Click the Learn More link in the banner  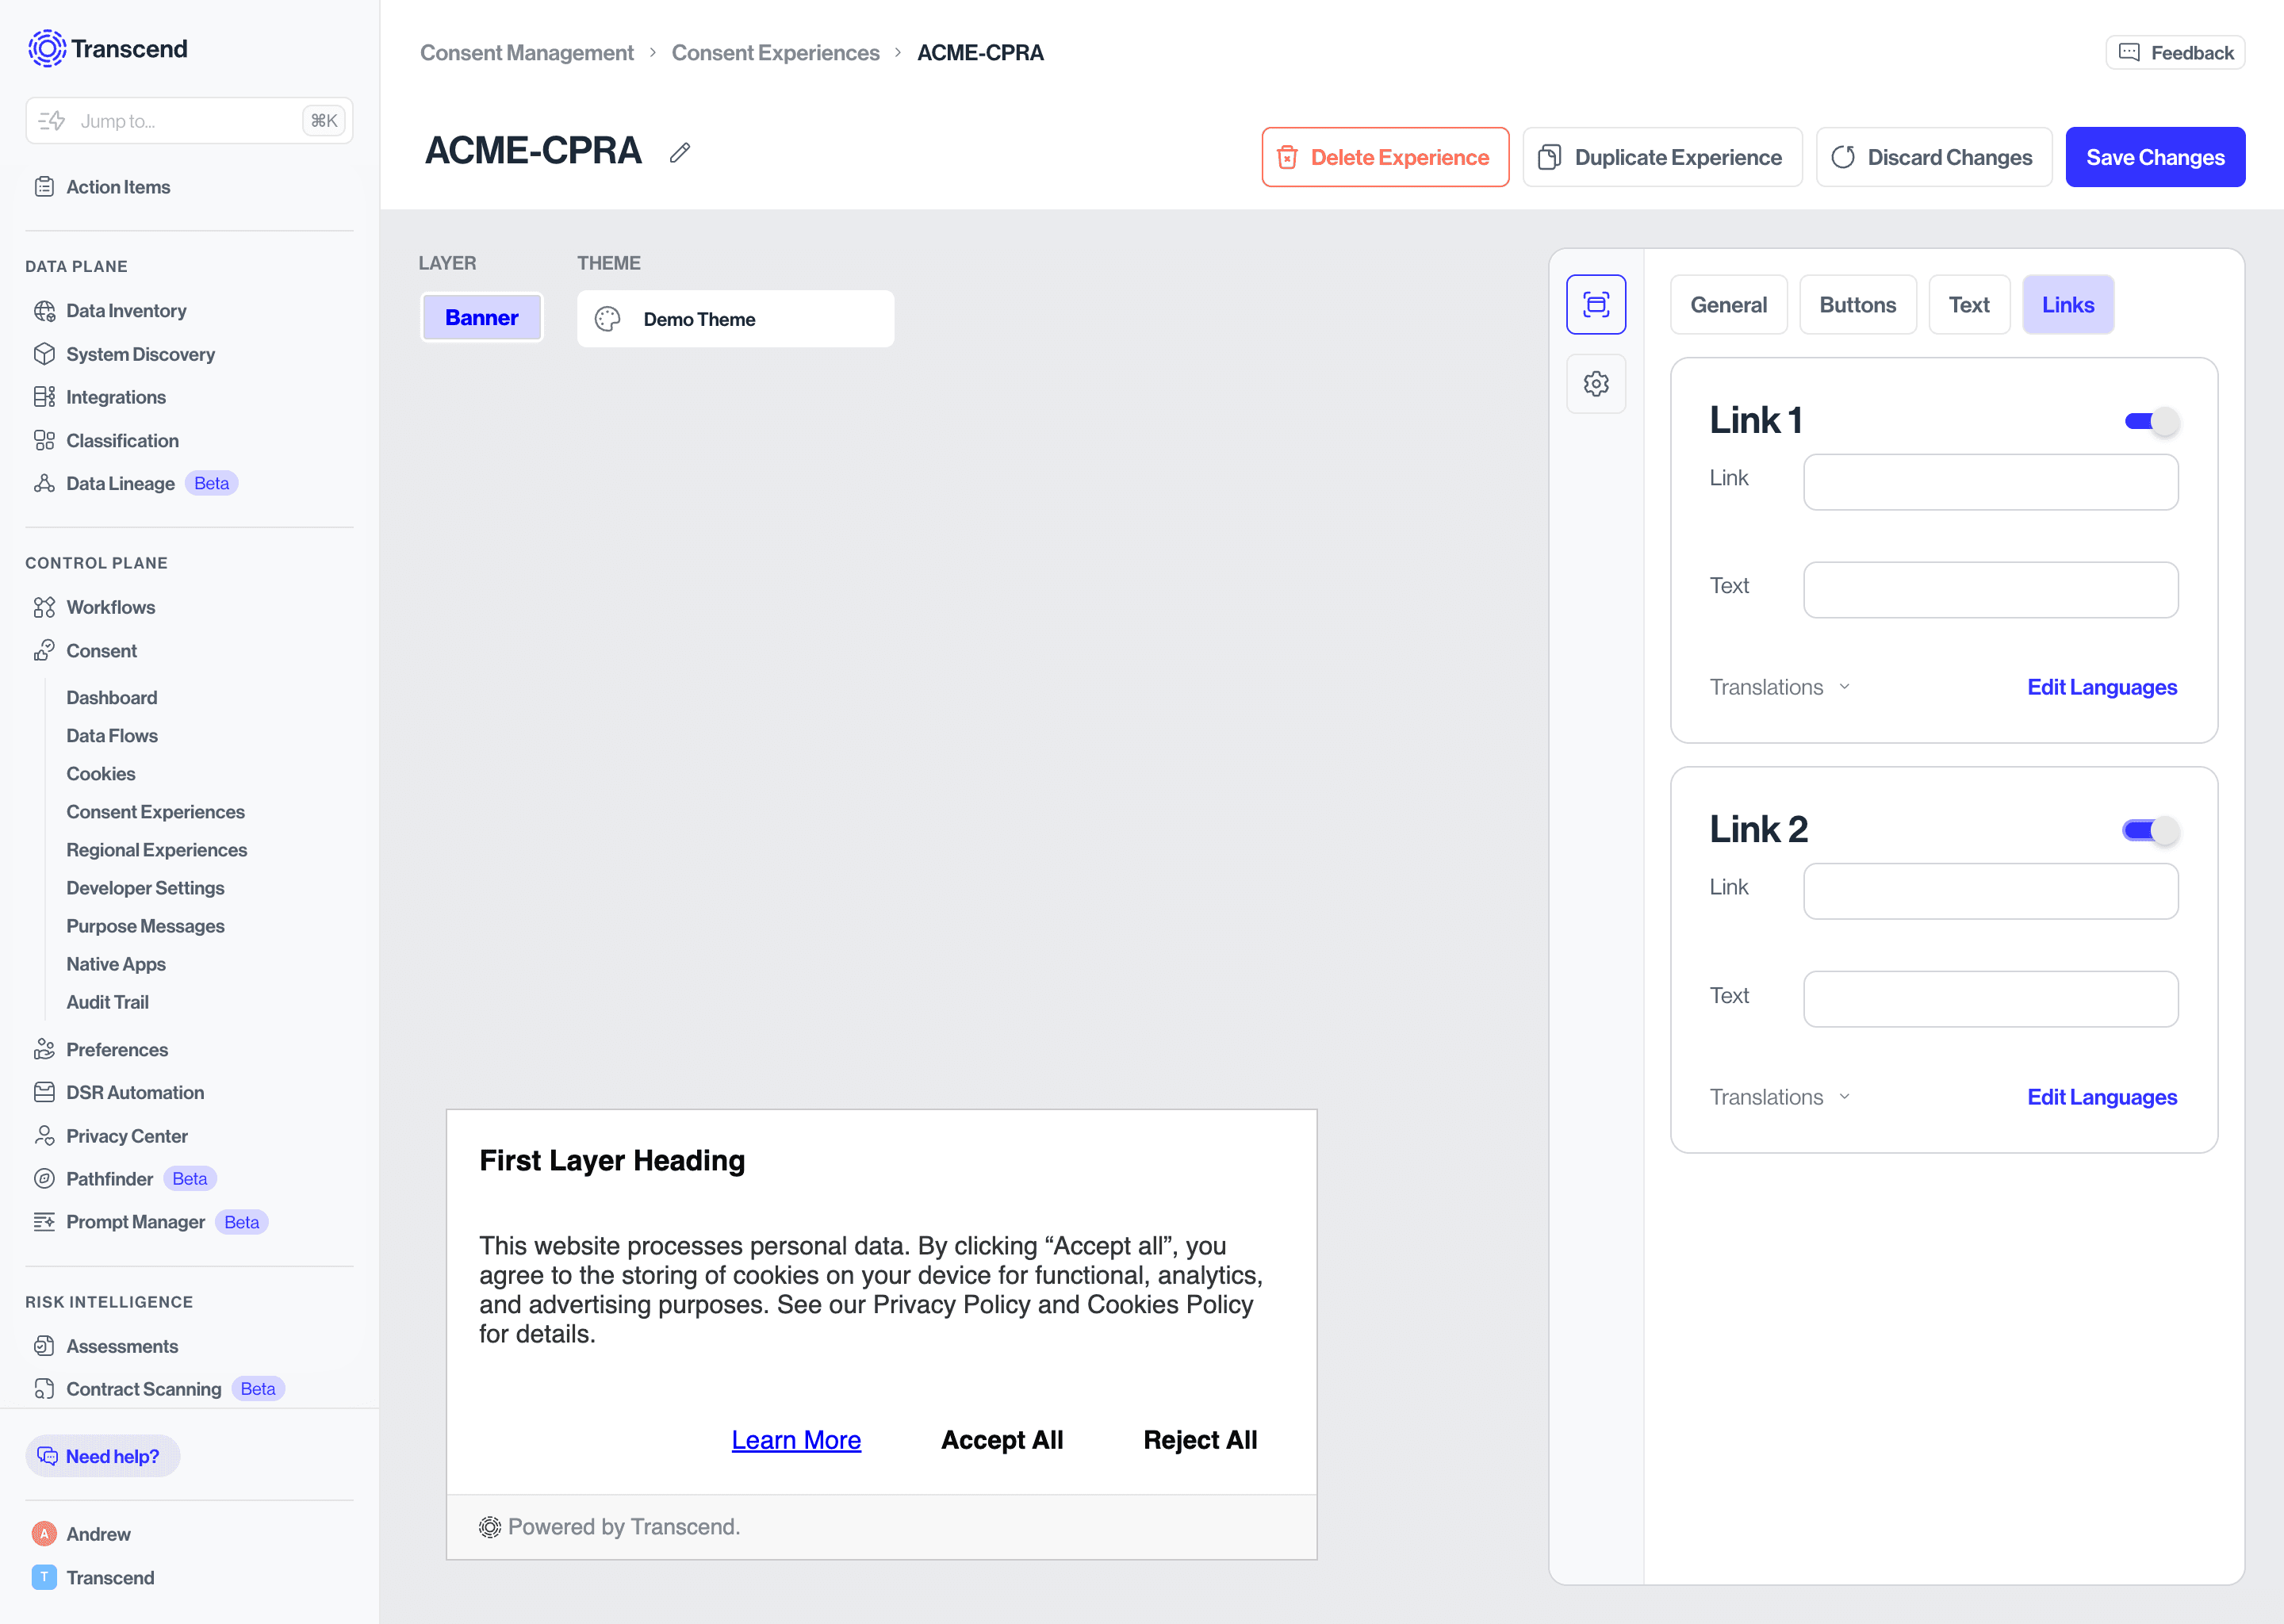coord(796,1440)
